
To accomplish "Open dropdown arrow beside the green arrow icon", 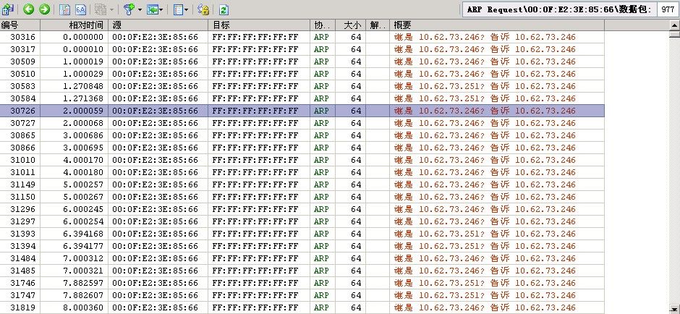I will coord(161,9).
